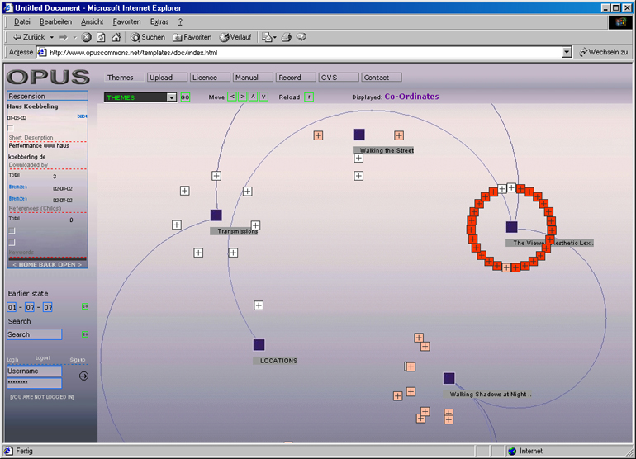Viewport: 636px width, 459px height.
Task: Open the Favoriten menu in menu bar
Action: [126, 21]
